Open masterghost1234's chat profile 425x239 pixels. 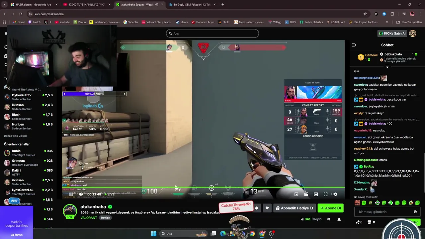(366, 78)
